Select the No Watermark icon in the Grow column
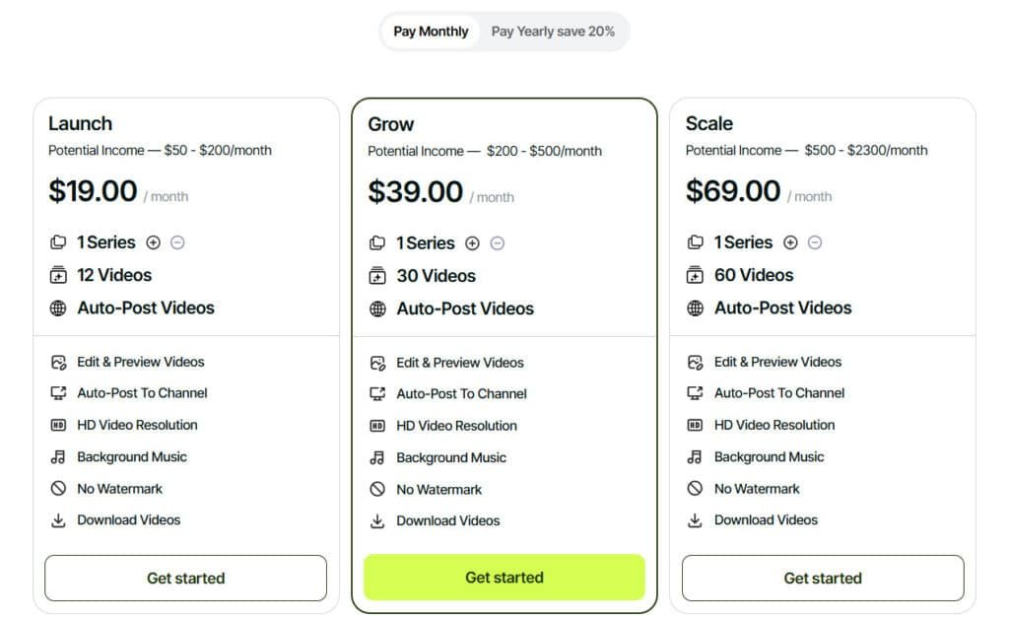 [377, 489]
